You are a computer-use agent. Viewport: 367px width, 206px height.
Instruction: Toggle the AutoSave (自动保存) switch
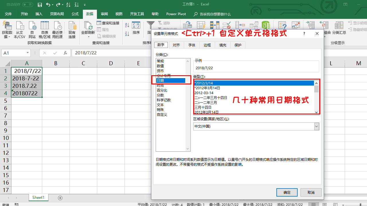coord(28,5)
